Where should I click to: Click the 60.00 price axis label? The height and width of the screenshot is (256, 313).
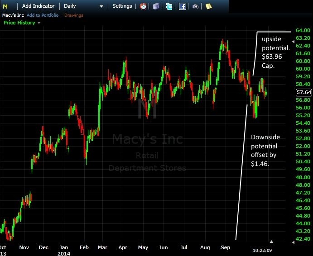pyautogui.click(x=303, y=69)
